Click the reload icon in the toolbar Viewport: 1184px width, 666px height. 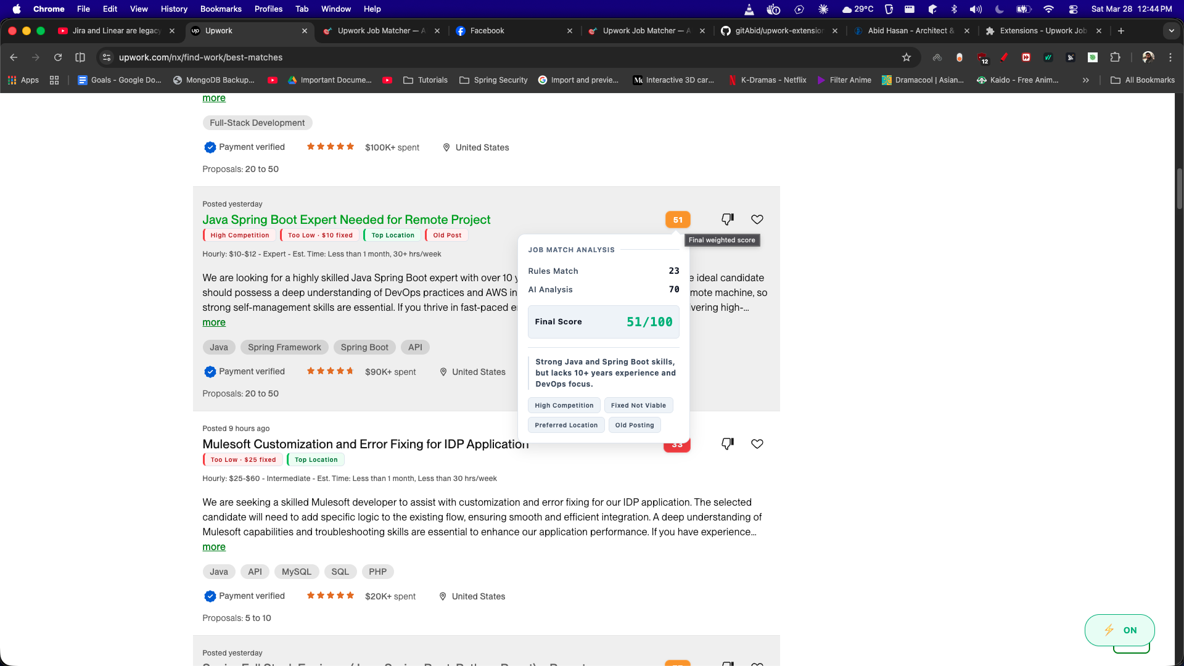57,57
